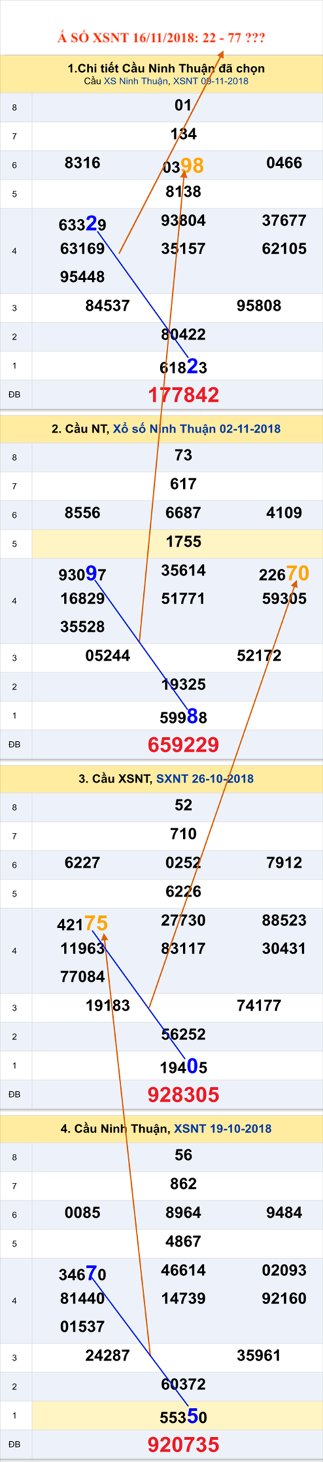This screenshot has height=1462, width=323.
Task: Select number 35961
Action: tap(259, 1356)
